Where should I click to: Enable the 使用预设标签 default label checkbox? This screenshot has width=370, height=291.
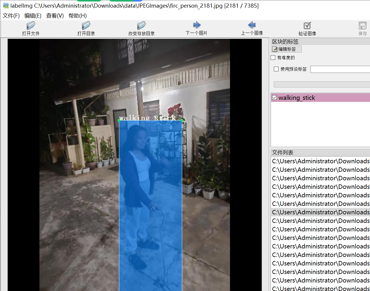pyautogui.click(x=276, y=69)
